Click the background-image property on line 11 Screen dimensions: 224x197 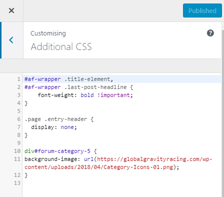click(51, 159)
